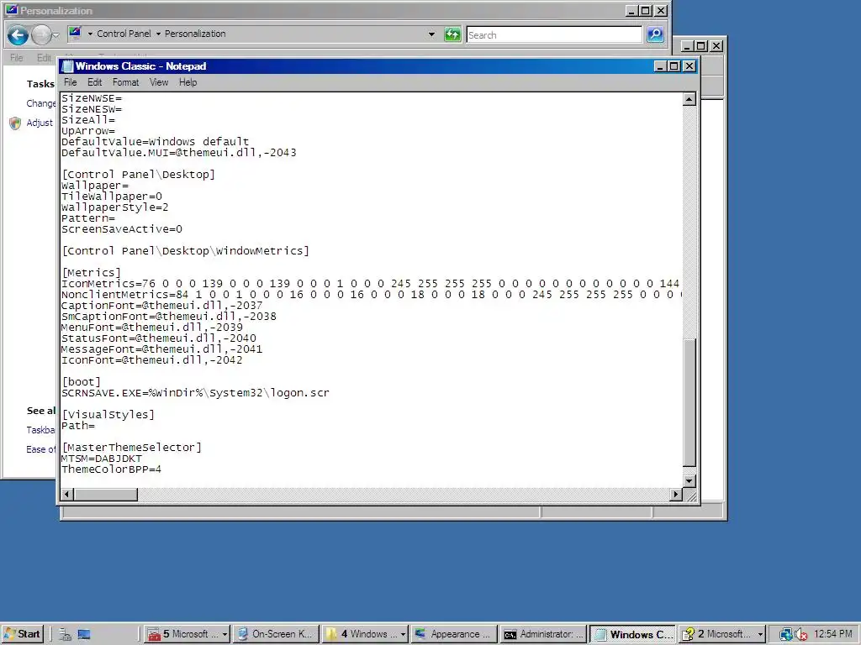Click the Adjust task shield icon

15,123
